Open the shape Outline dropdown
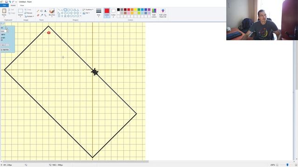This screenshot has width=298, height=167. pyautogui.click(x=88, y=9)
